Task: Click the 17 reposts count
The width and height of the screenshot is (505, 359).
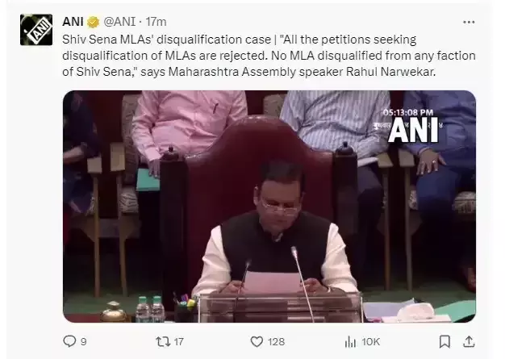Action: [x=179, y=341]
